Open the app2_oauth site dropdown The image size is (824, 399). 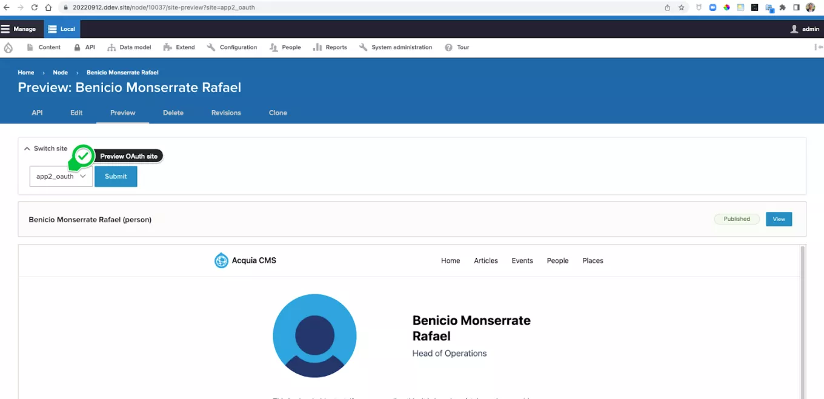[x=61, y=176]
